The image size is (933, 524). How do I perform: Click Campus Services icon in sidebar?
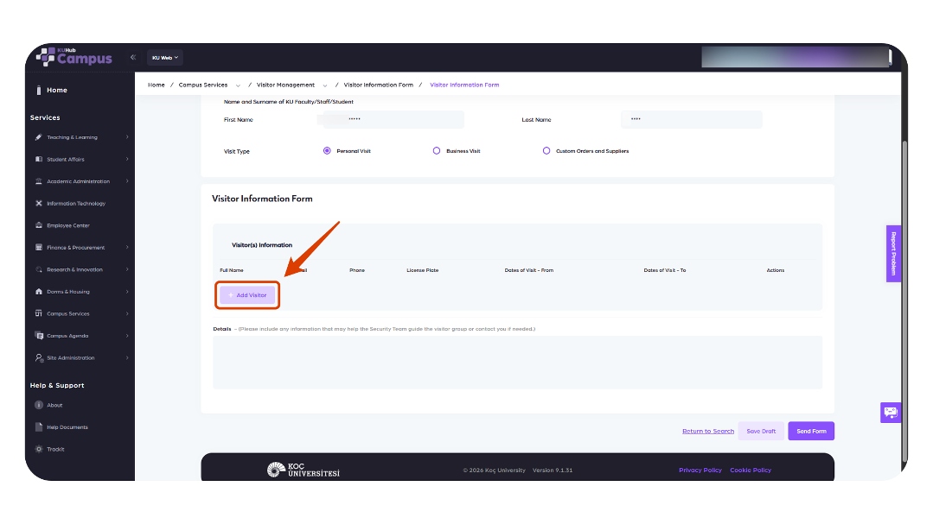[39, 313]
